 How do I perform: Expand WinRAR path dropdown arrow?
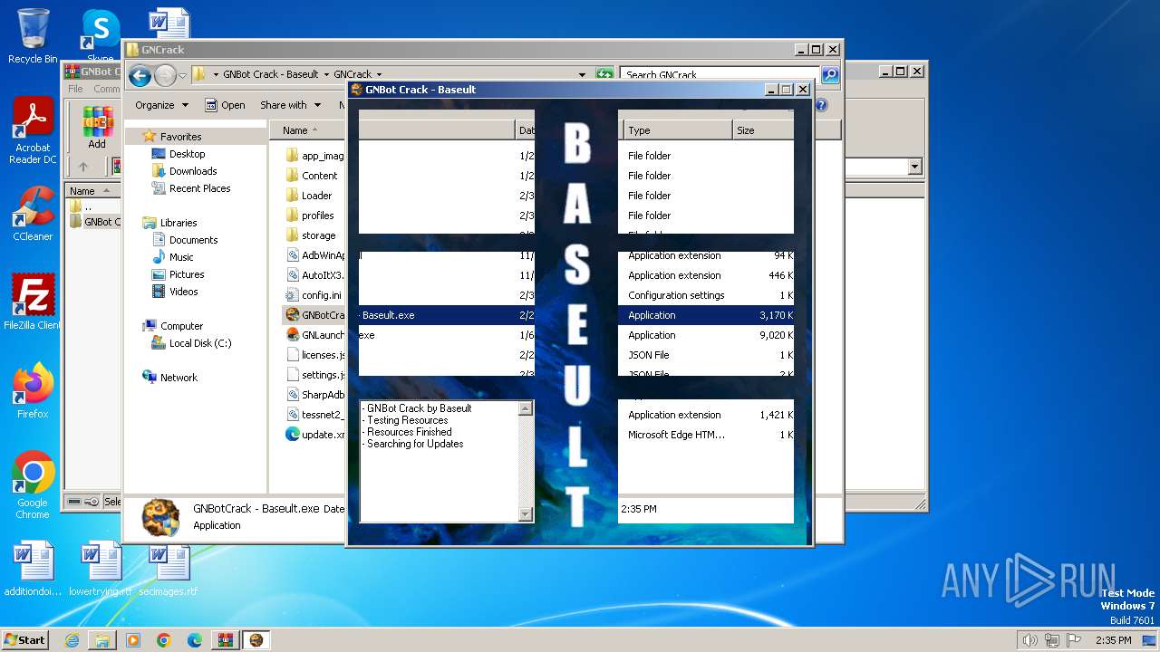pyautogui.click(x=914, y=167)
